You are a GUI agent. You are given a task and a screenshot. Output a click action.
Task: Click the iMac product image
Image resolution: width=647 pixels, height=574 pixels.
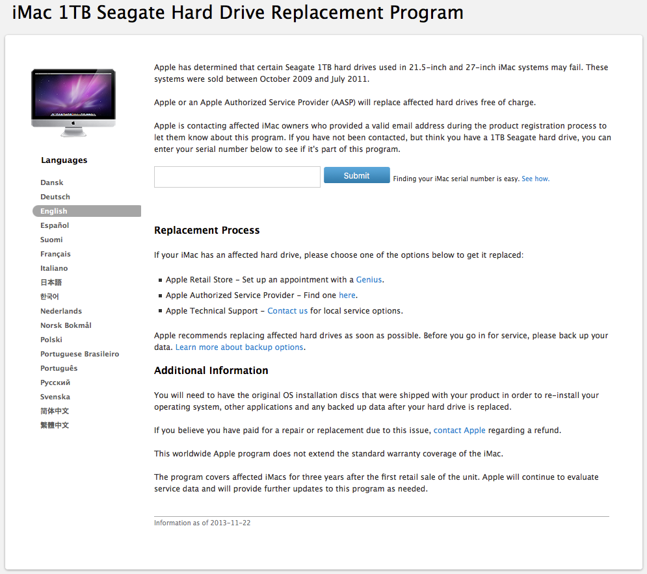(73, 103)
